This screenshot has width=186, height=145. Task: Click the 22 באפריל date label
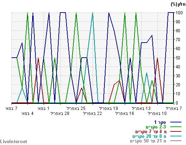click(x=93, y=113)
